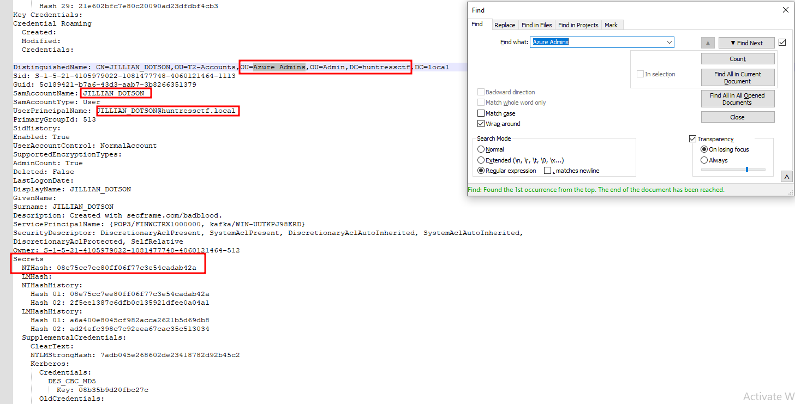Click the DisplayName line
Image resolution: width=795 pixels, height=404 pixels.
coord(72,189)
